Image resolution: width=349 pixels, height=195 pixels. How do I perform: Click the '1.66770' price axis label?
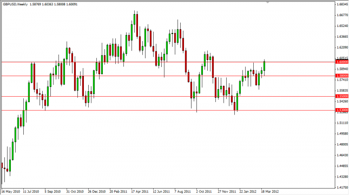pyautogui.click(x=343, y=15)
